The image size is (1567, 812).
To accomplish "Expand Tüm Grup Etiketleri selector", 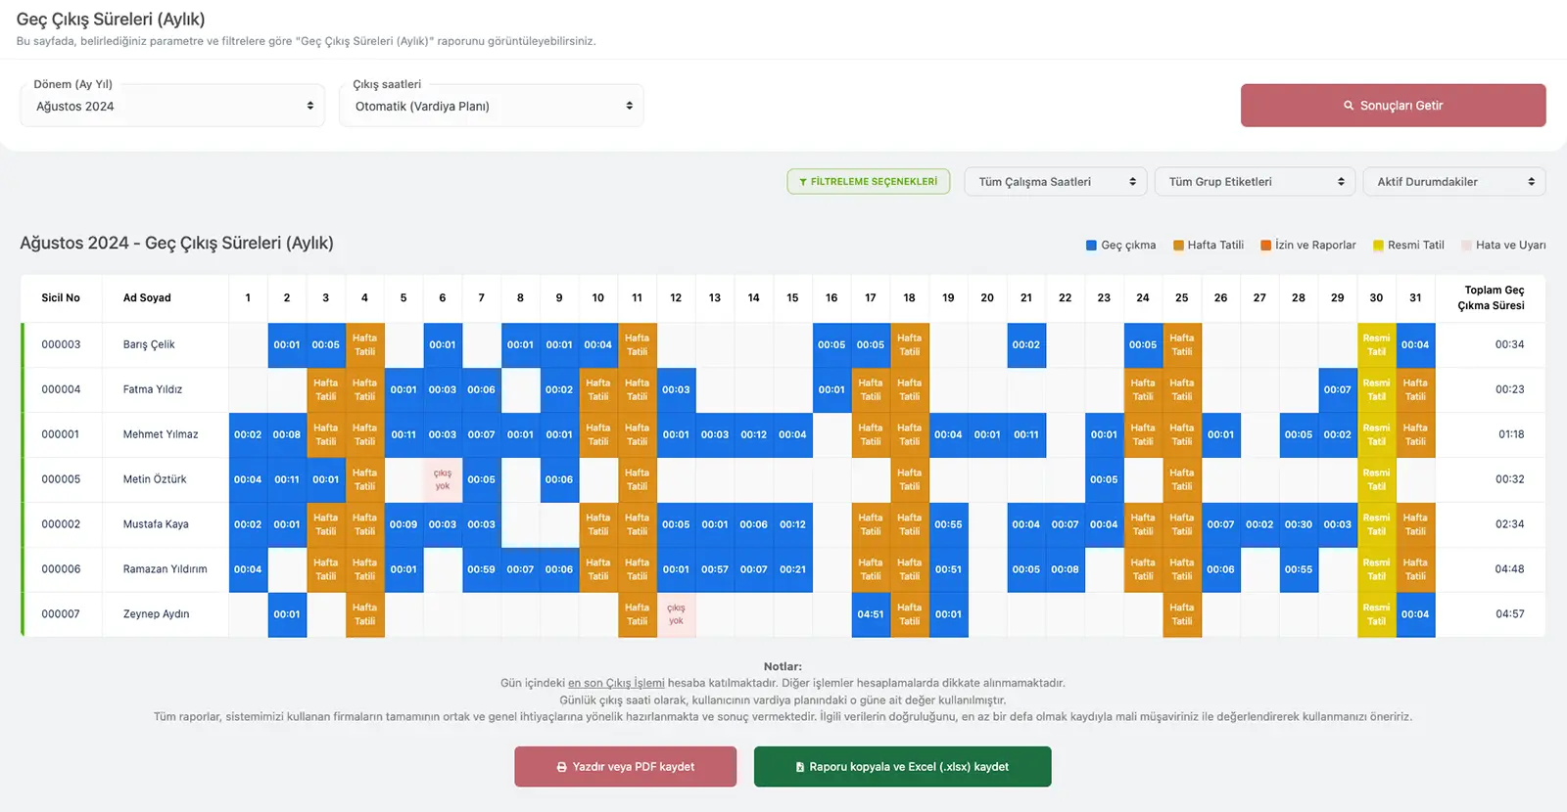I will (x=1255, y=182).
